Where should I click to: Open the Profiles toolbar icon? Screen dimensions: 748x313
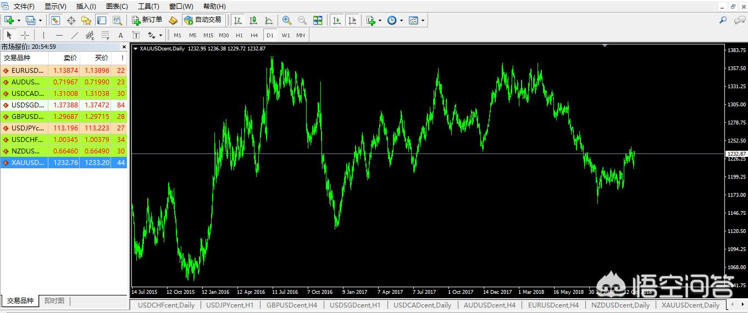(x=30, y=20)
